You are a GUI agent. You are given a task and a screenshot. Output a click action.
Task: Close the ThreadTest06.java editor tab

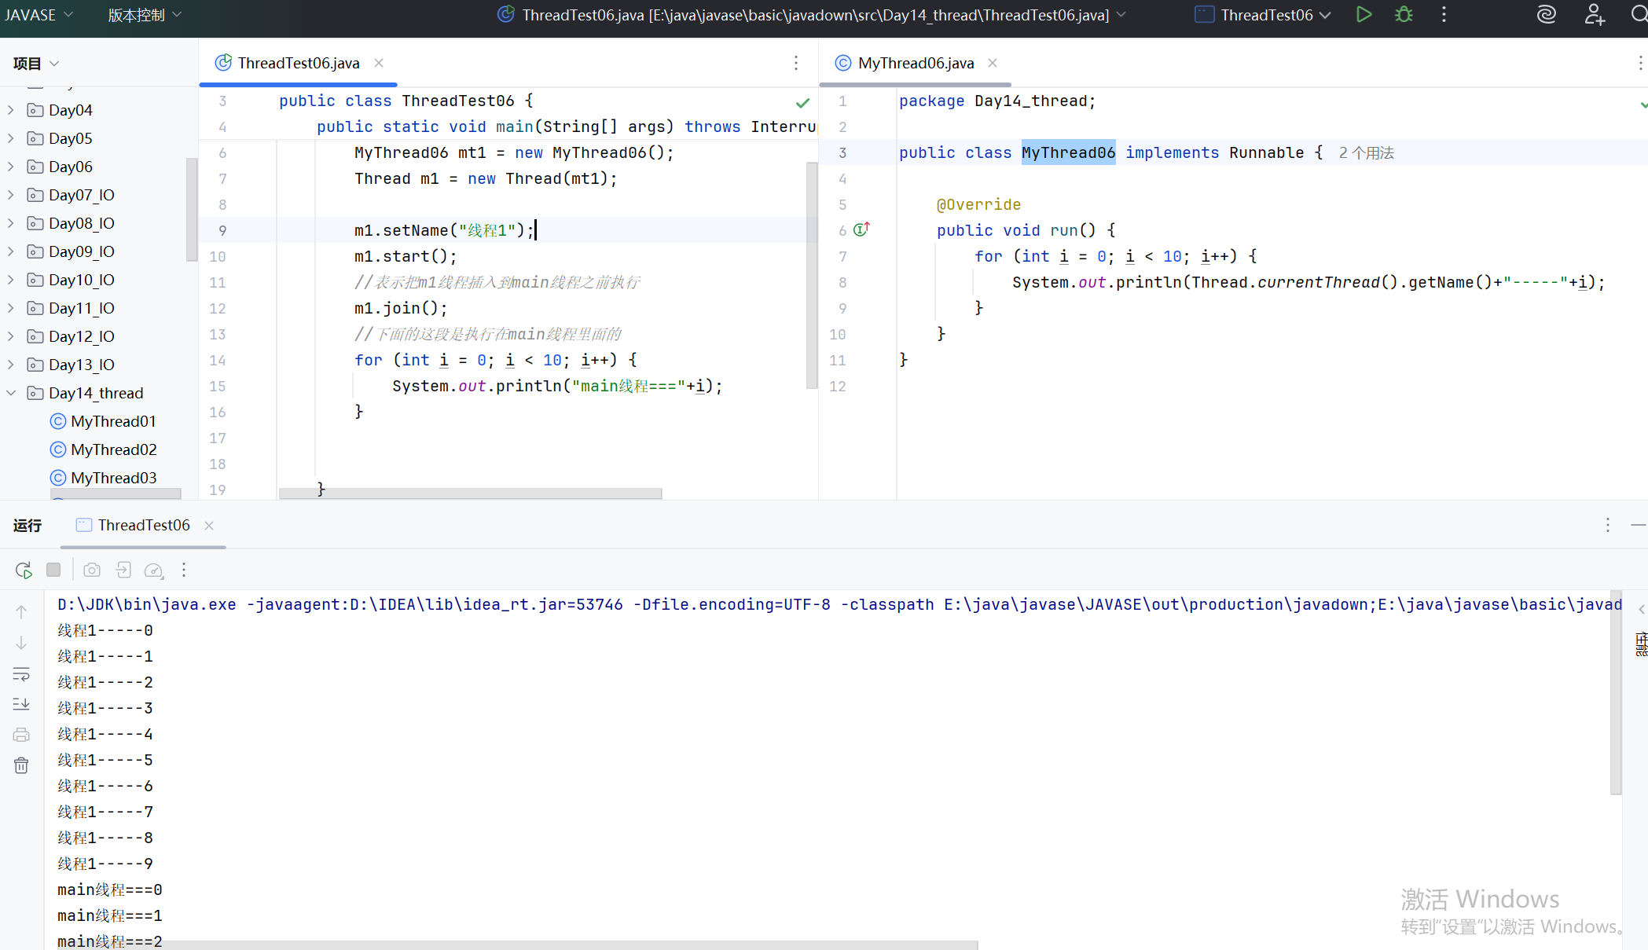tap(379, 63)
